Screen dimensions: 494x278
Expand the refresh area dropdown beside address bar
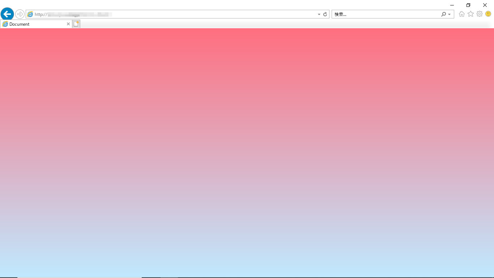pyautogui.click(x=318, y=14)
